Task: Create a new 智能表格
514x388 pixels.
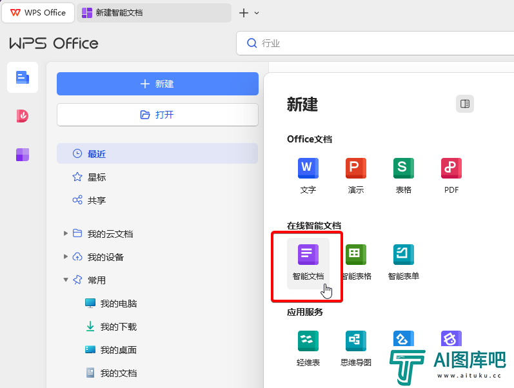Action: coord(356,255)
